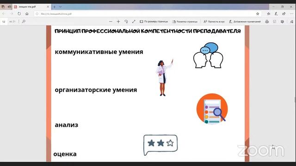Zoom in with plus icon in PDF toolbar
Image resolution: width=296 pixels, height=166 pixels.
(x=118, y=22)
